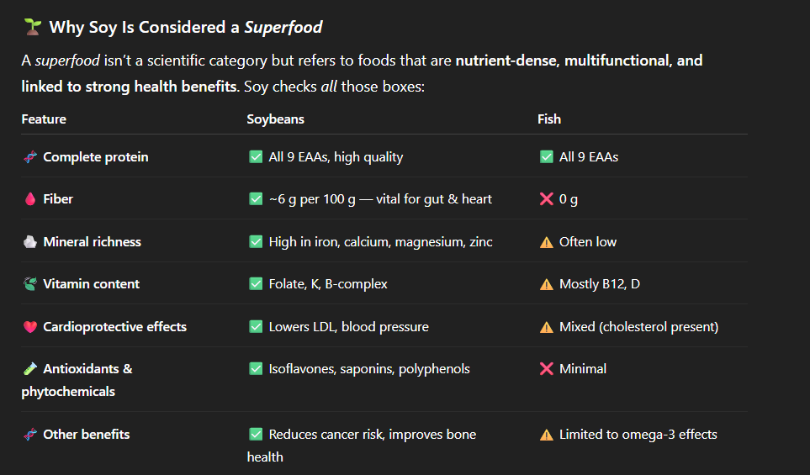Click the rock icon beside Mineral richness
Image resolution: width=810 pixels, height=475 pixels.
(x=30, y=242)
